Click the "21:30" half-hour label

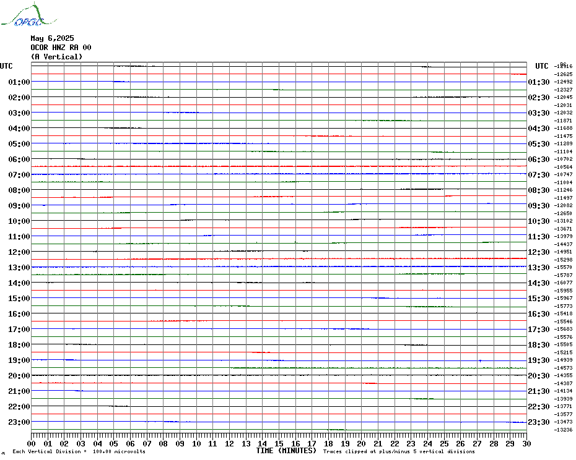coord(539,391)
